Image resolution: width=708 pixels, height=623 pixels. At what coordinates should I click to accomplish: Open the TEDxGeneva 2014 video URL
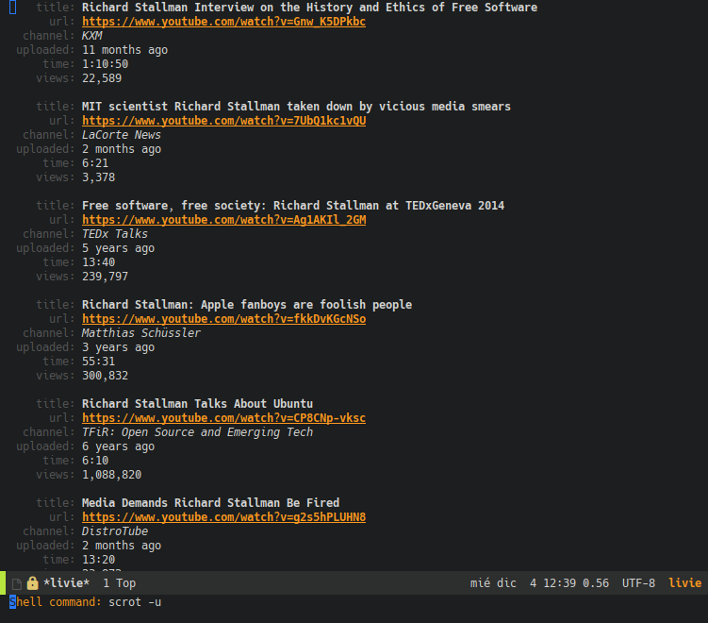[x=224, y=220]
